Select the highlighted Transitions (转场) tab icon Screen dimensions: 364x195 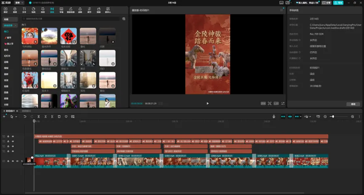[x=52, y=10]
